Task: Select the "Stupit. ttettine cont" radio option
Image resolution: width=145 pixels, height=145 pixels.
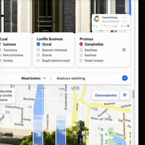Action: coord(38,61)
